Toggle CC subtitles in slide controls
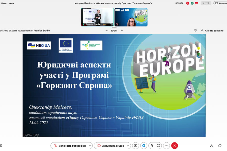 pos(31,135)
